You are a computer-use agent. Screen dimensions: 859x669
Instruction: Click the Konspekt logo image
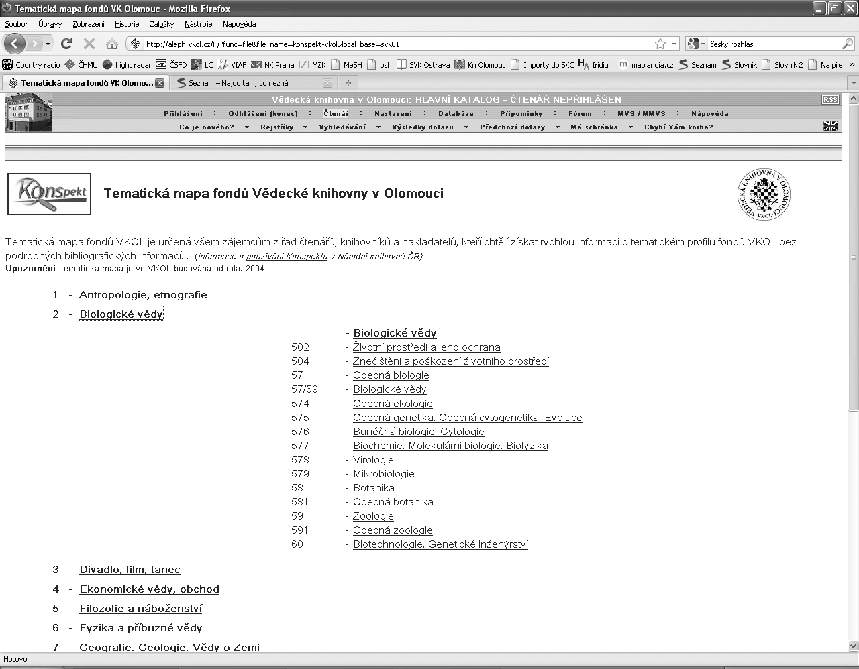[x=49, y=194]
